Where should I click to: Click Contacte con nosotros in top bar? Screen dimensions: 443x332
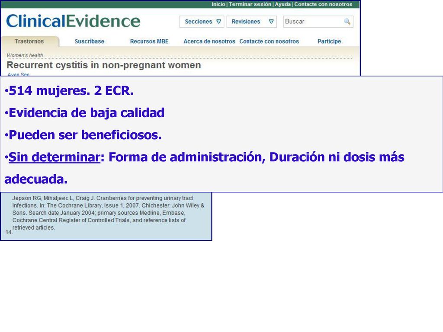point(323,4)
